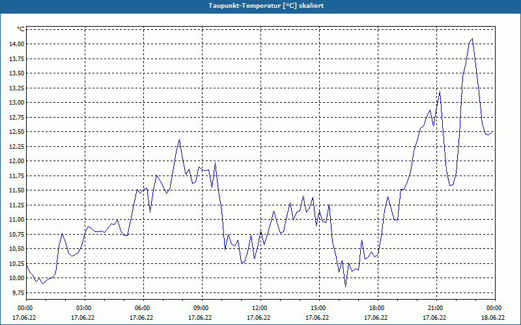Click the °C unit label on the axis

20,29
